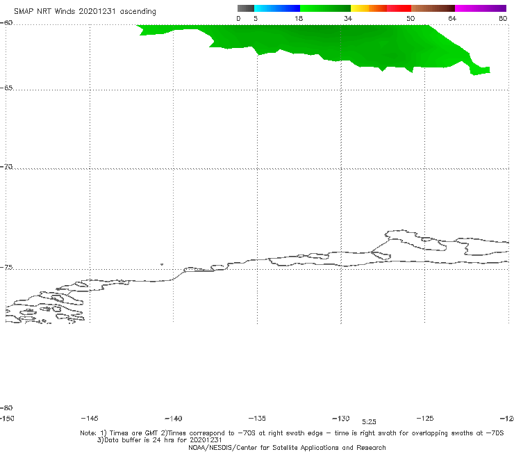Screen dimensions: 514x452
Task: Click the color bar label '5'
Action: [256, 19]
